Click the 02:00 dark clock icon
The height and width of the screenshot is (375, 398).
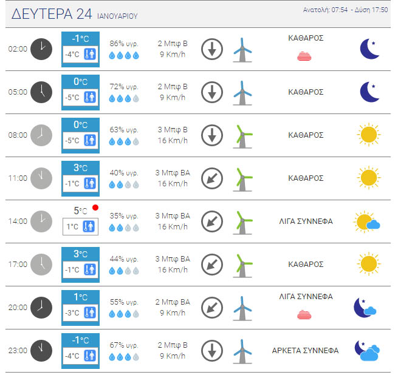tap(41, 49)
